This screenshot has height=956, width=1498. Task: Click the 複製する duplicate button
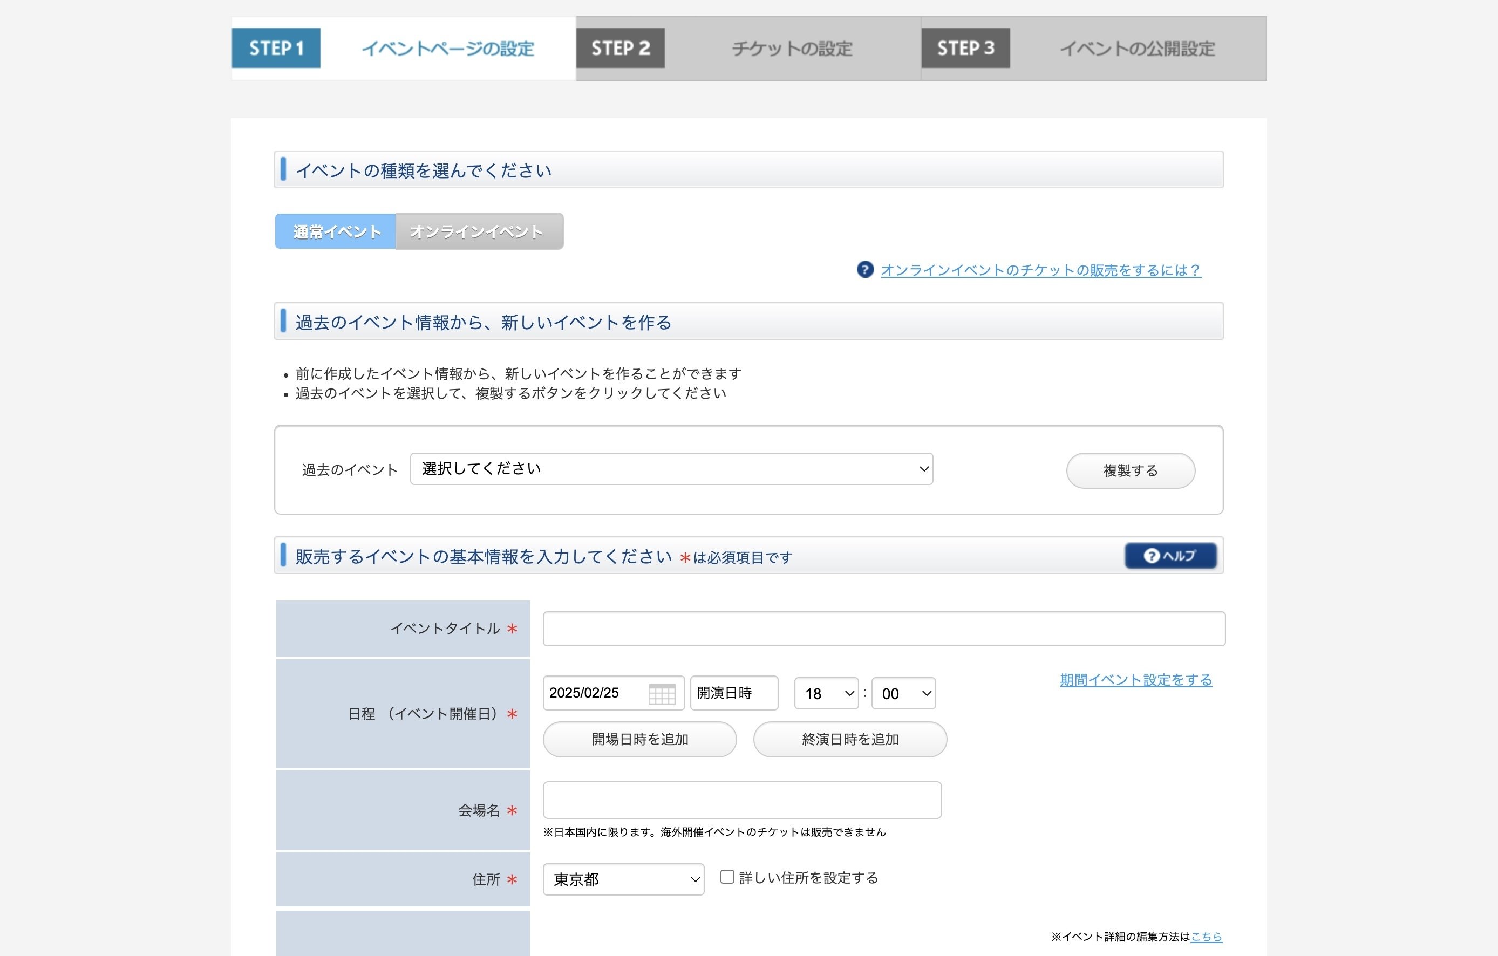[1131, 470]
